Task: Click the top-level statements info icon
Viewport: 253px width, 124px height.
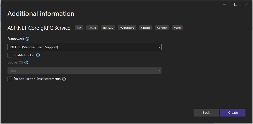Action: click(x=64, y=79)
